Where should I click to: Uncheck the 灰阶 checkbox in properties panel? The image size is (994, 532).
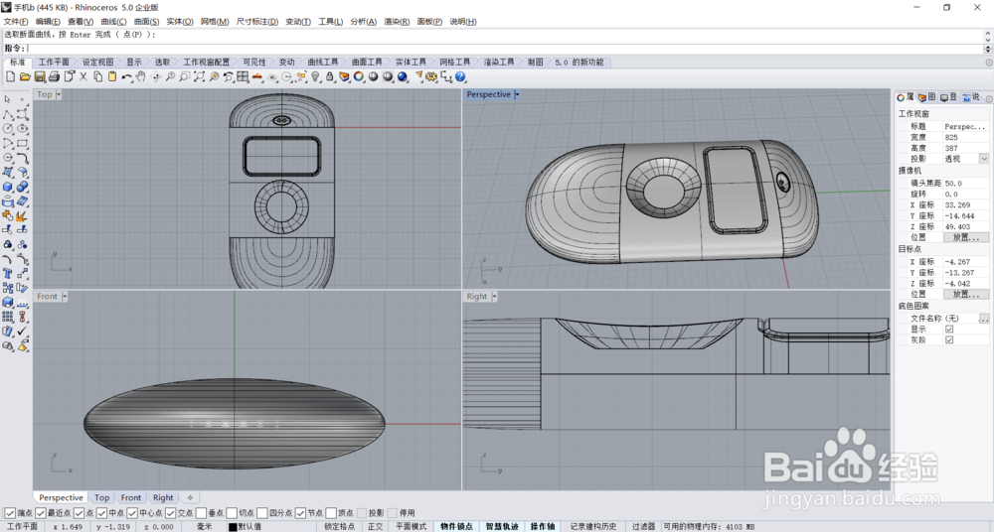[x=949, y=339]
